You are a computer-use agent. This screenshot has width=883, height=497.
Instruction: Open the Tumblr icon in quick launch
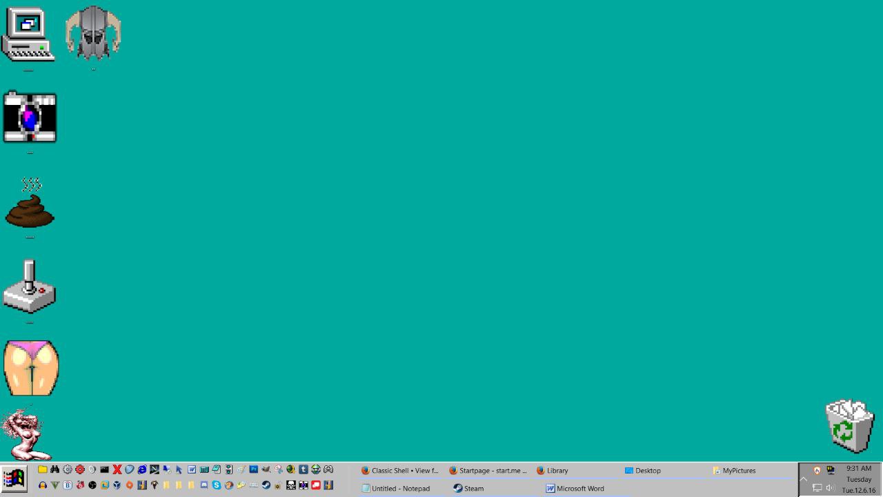point(304,469)
